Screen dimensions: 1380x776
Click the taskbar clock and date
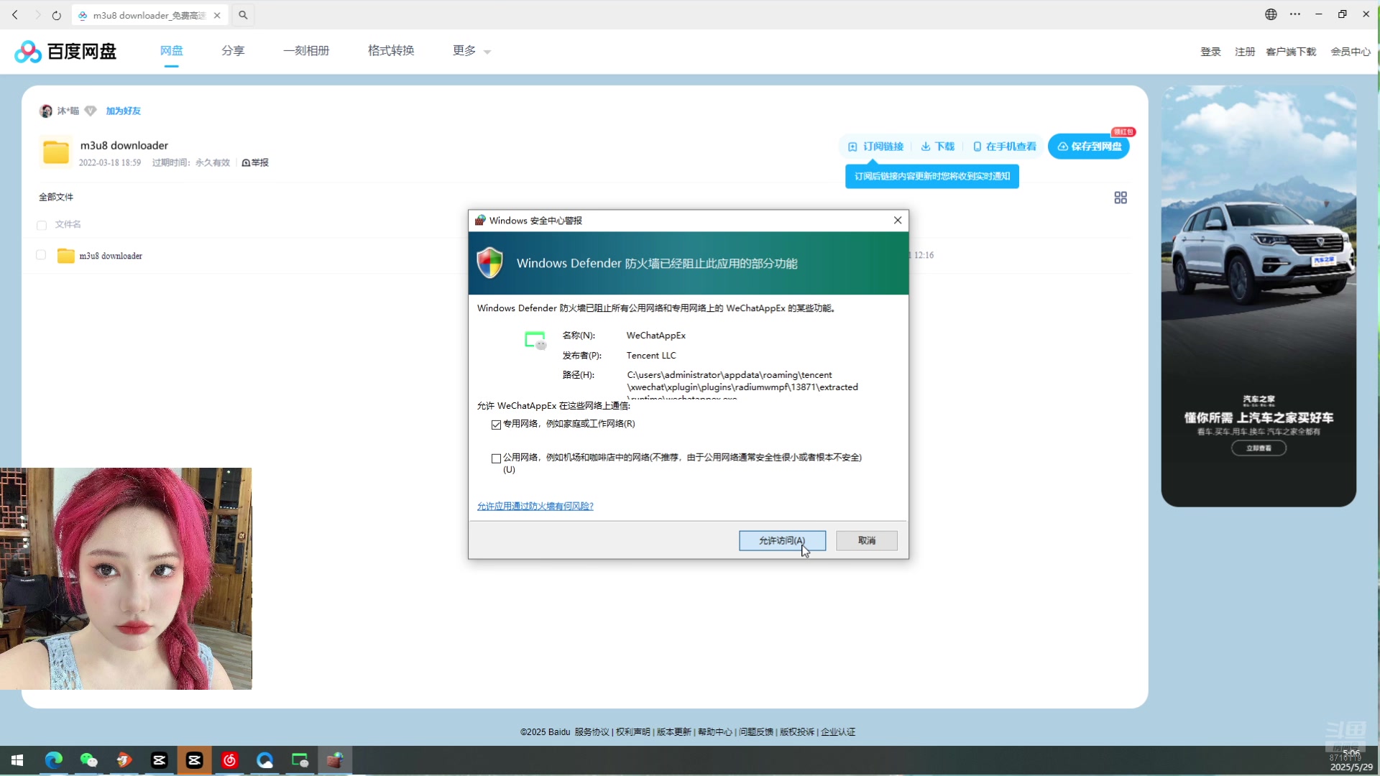click(x=1351, y=760)
